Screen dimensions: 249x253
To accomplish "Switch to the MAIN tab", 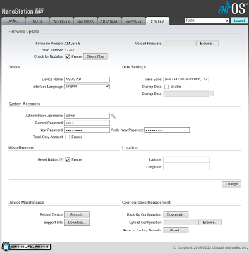I will coord(37,21).
